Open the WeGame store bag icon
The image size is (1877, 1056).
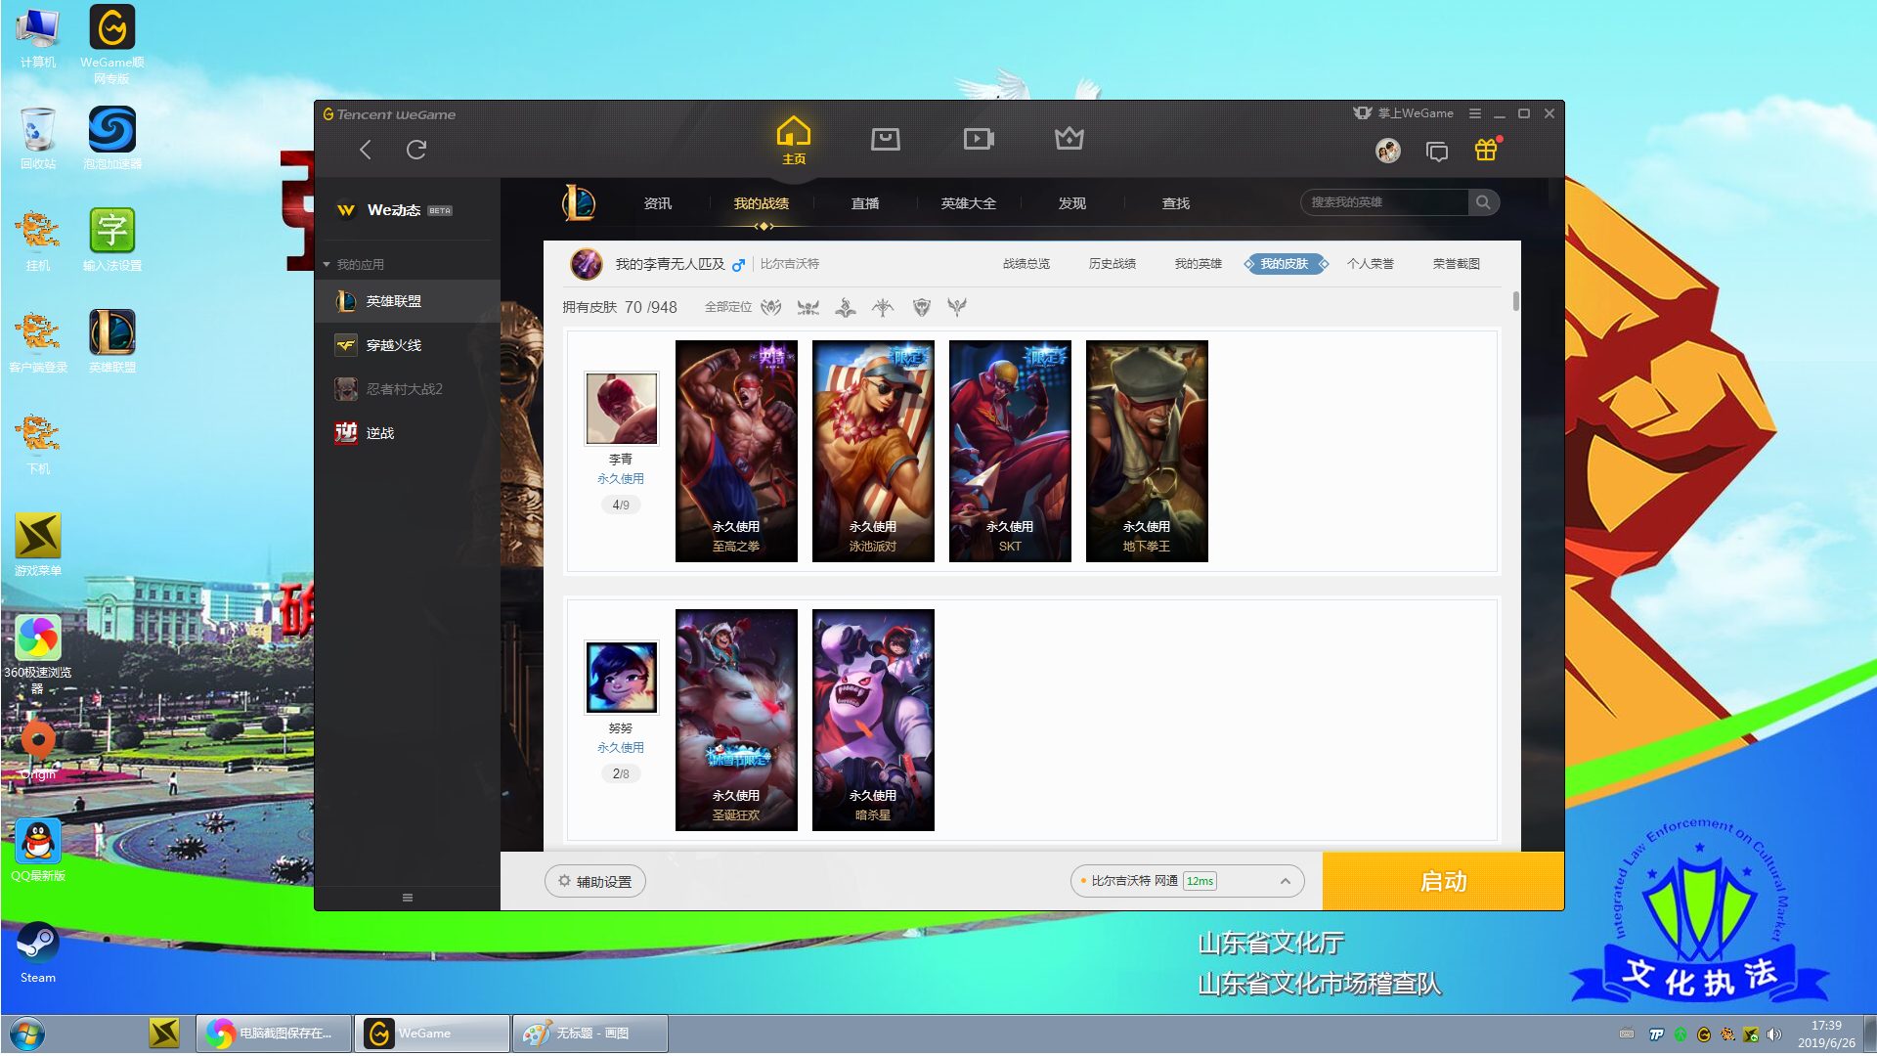[885, 139]
